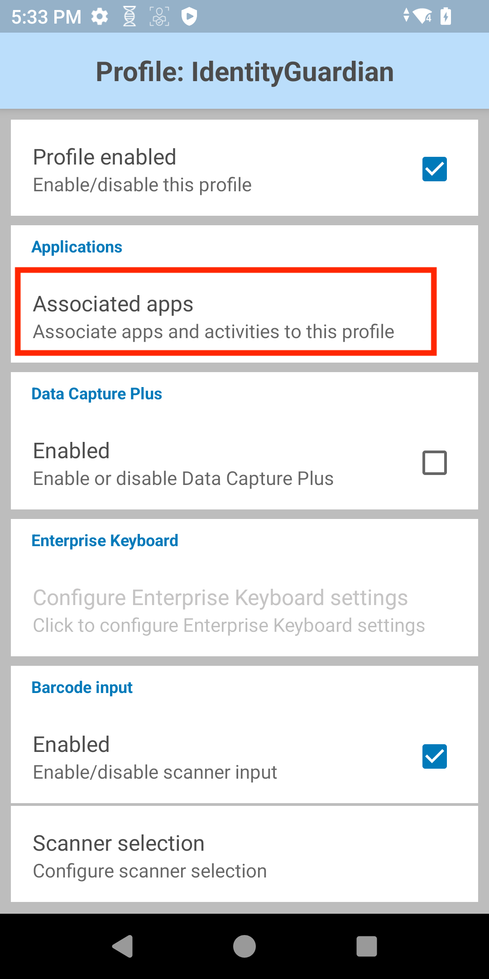Tap the Data Capture Plus header
The height and width of the screenshot is (979, 489).
97,394
